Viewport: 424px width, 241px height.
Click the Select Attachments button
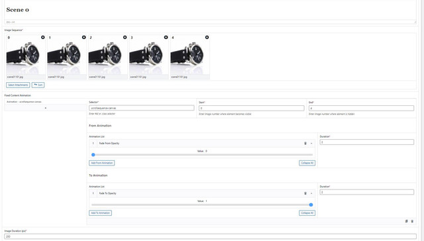(x=18, y=85)
